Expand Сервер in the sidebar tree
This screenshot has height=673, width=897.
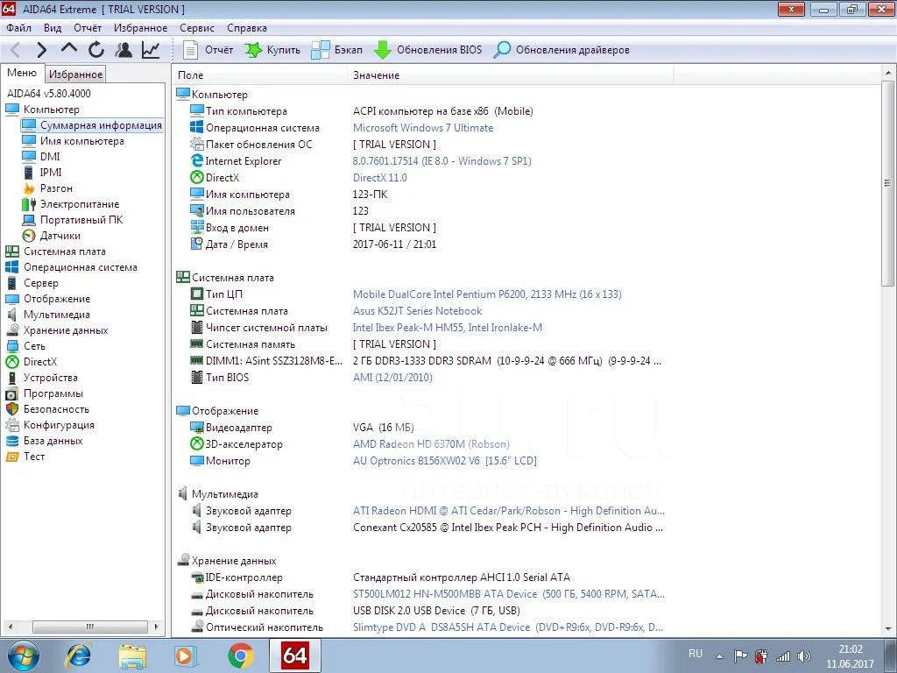[40, 283]
